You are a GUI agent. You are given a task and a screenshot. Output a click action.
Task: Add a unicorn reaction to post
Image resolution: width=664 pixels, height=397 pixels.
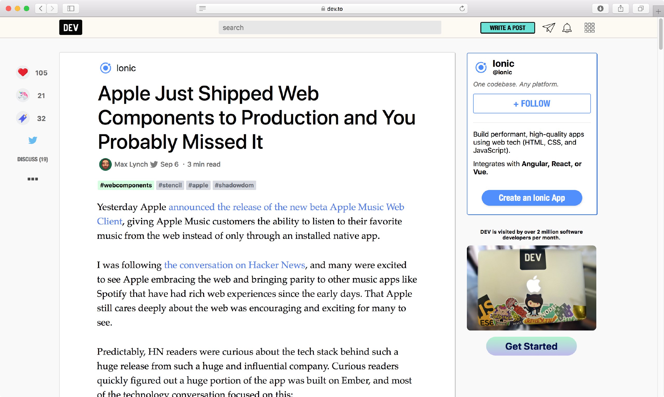[x=23, y=95]
